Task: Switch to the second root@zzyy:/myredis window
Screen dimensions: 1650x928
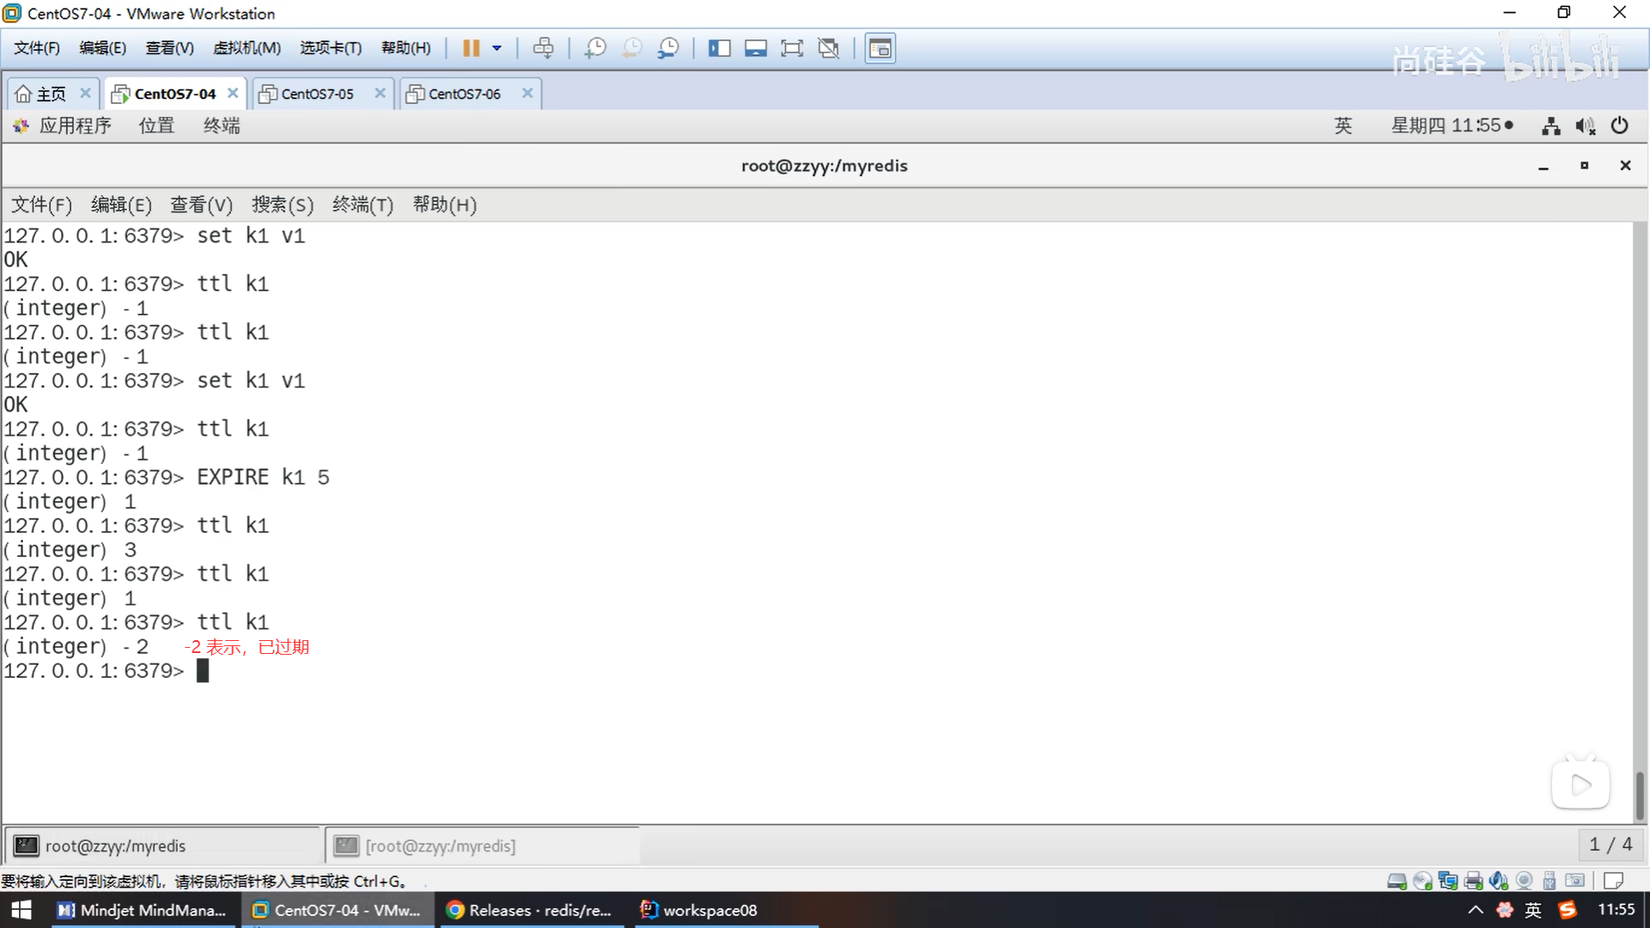Action: (440, 846)
